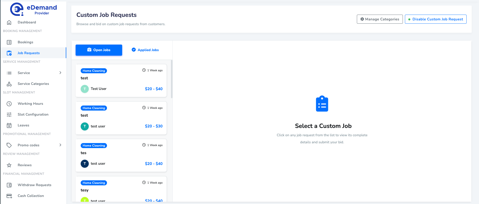This screenshot has width=479, height=204.
Task: Click 'Test User' name on first card
Action: [99, 89]
